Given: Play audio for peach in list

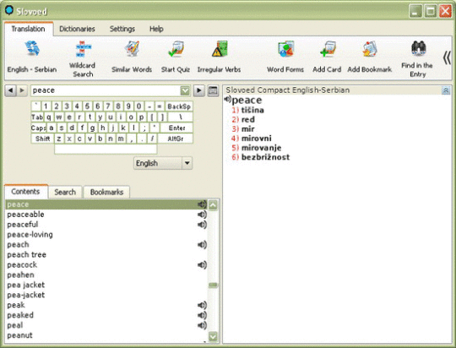Looking at the screenshot, I should pyautogui.click(x=202, y=245).
